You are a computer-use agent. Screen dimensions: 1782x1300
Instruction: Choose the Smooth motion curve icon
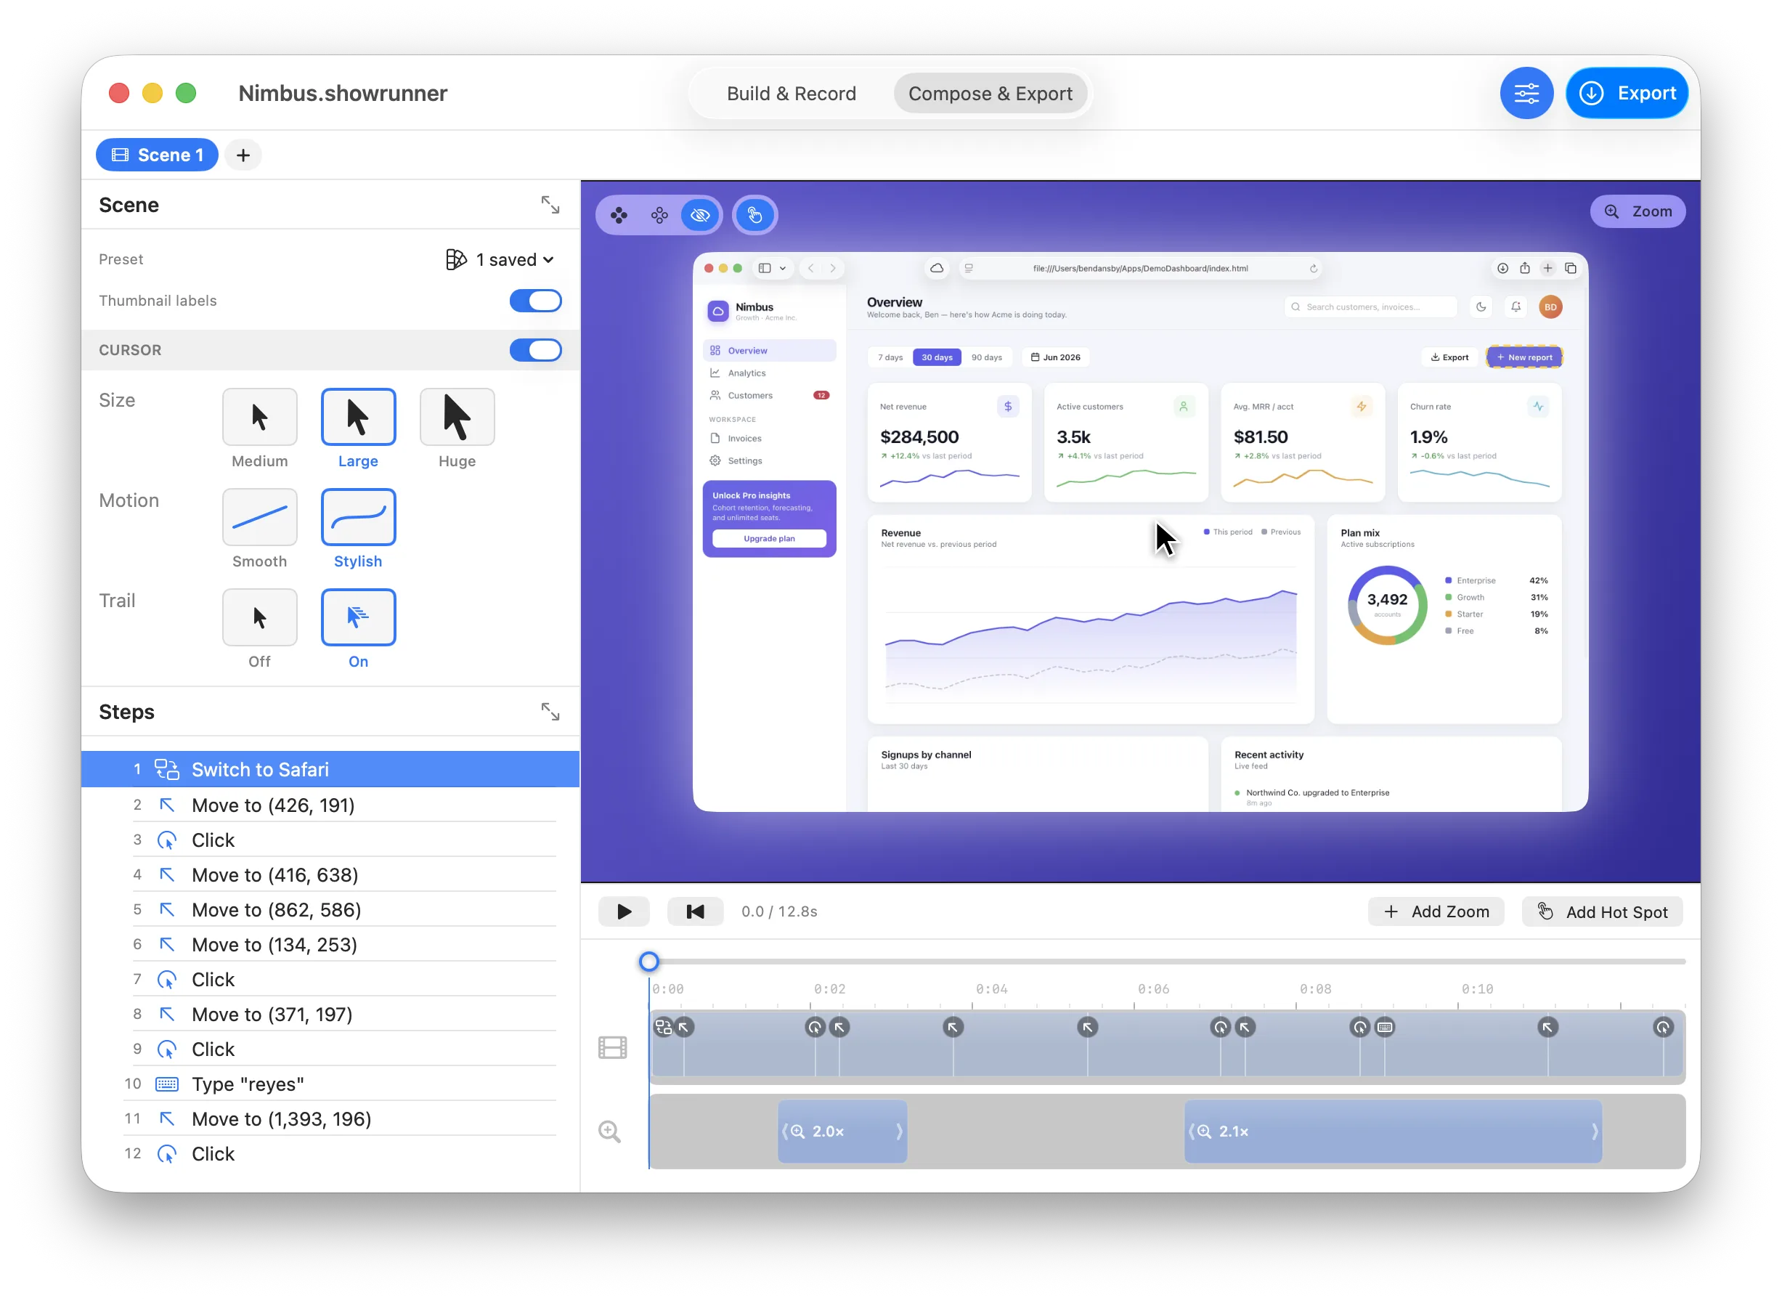(x=260, y=517)
